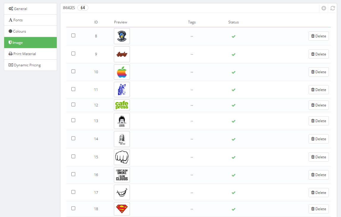Viewport: 341px width, 217px height.
Task: Click the add new image plus icon
Action: click(x=324, y=8)
